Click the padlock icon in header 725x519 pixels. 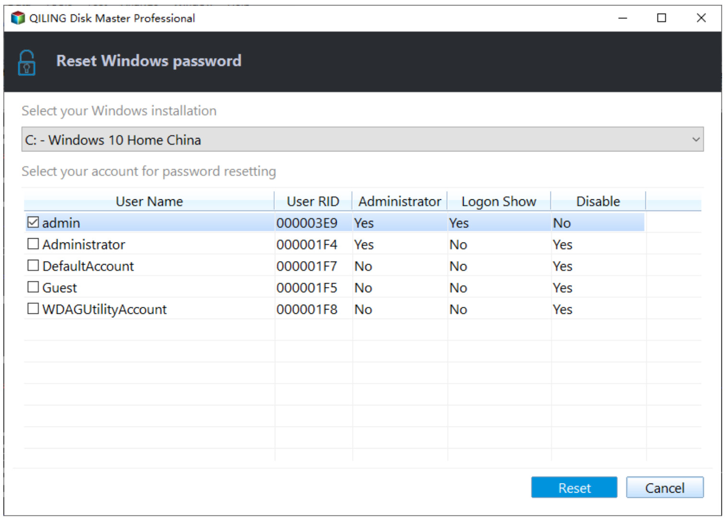[26, 63]
